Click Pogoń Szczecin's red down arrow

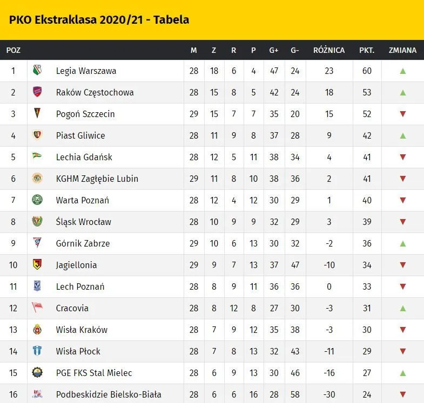(x=402, y=114)
